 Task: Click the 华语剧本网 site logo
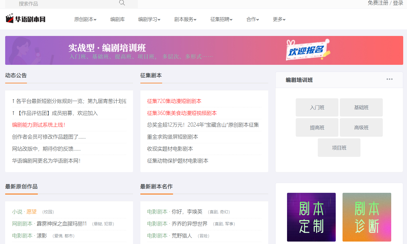click(26, 19)
